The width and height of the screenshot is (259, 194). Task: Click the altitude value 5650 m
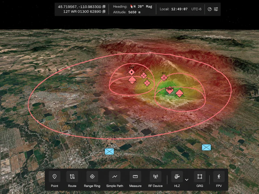[134, 12]
